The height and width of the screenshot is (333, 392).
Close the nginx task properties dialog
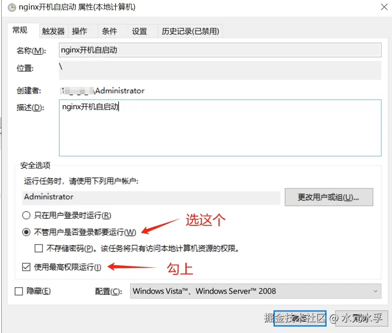[384, 7]
